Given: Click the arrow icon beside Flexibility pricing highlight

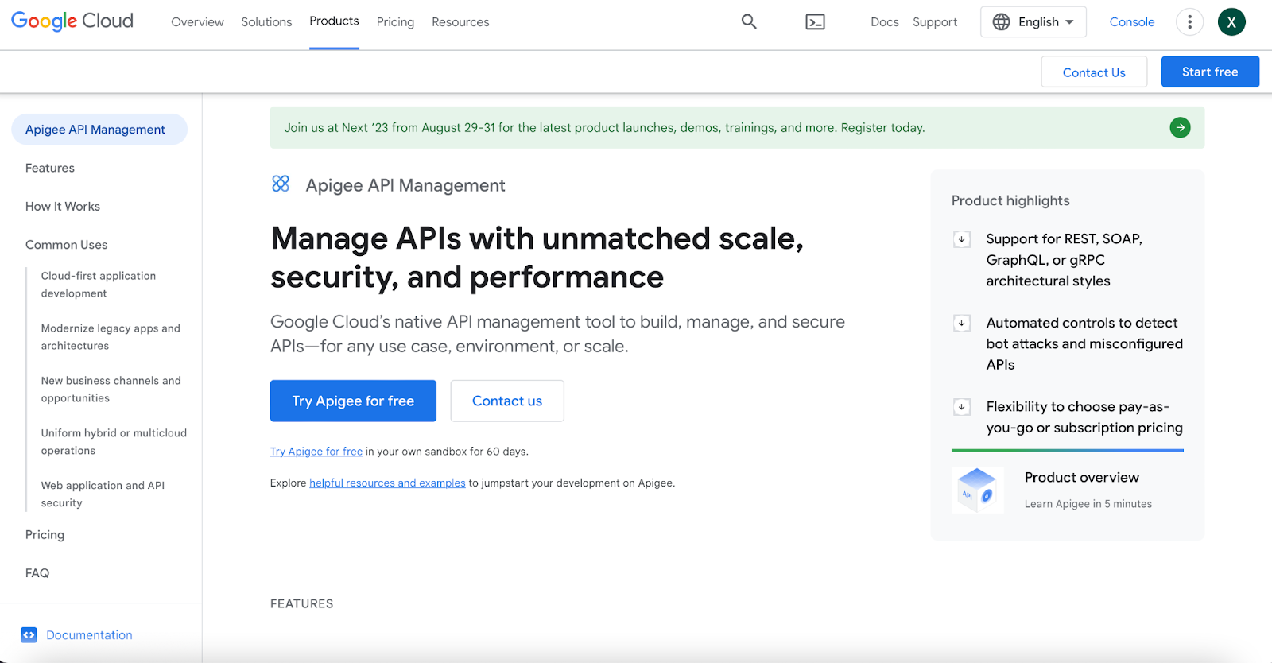Looking at the screenshot, I should coord(962,407).
